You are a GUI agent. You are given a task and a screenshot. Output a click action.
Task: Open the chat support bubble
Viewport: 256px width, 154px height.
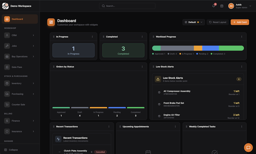pos(248,147)
